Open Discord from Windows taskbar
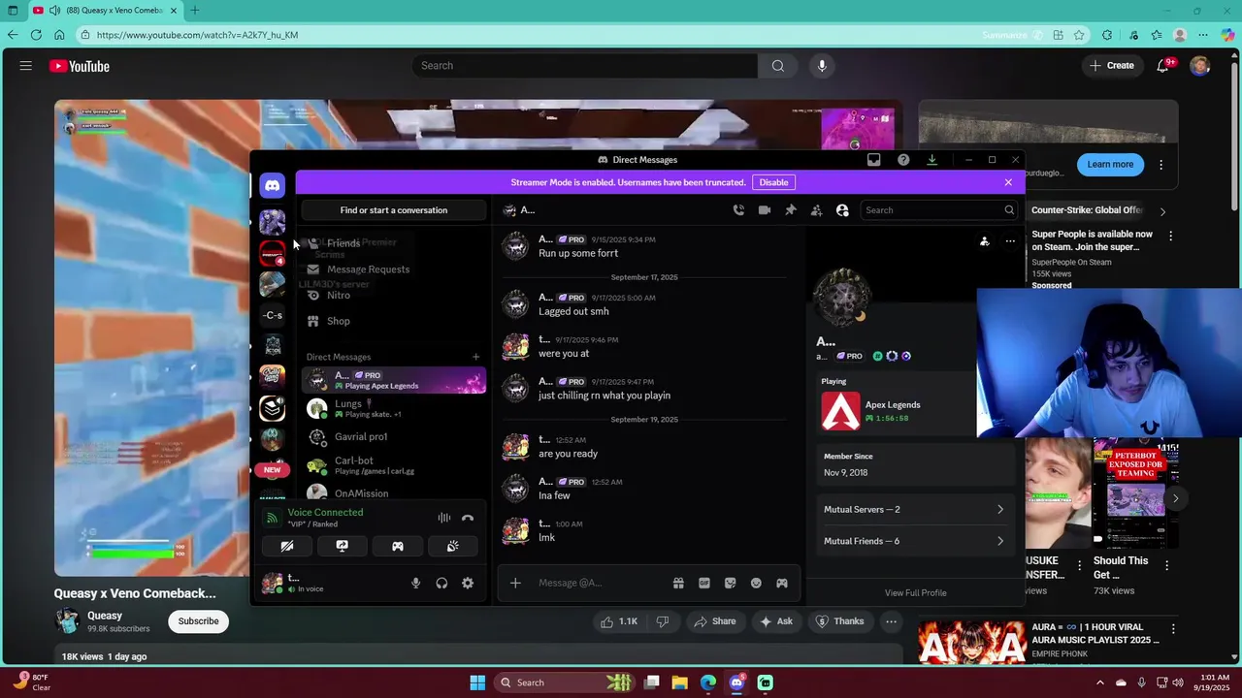Viewport: 1242px width, 698px height. 736,682
